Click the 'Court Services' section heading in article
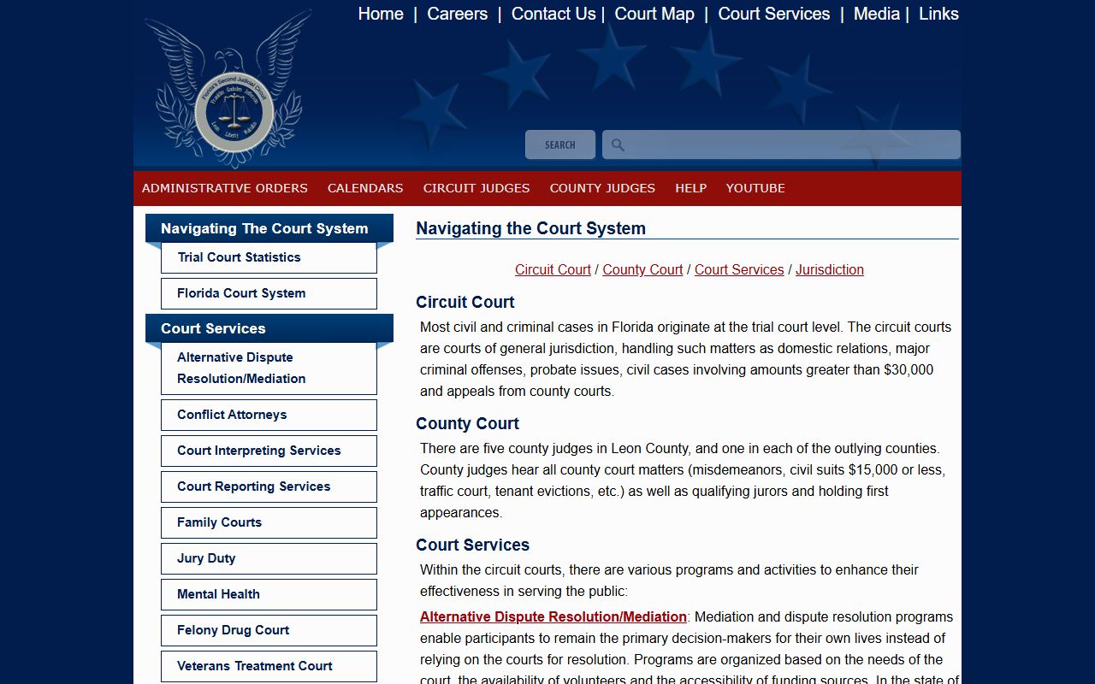 pyautogui.click(x=472, y=545)
